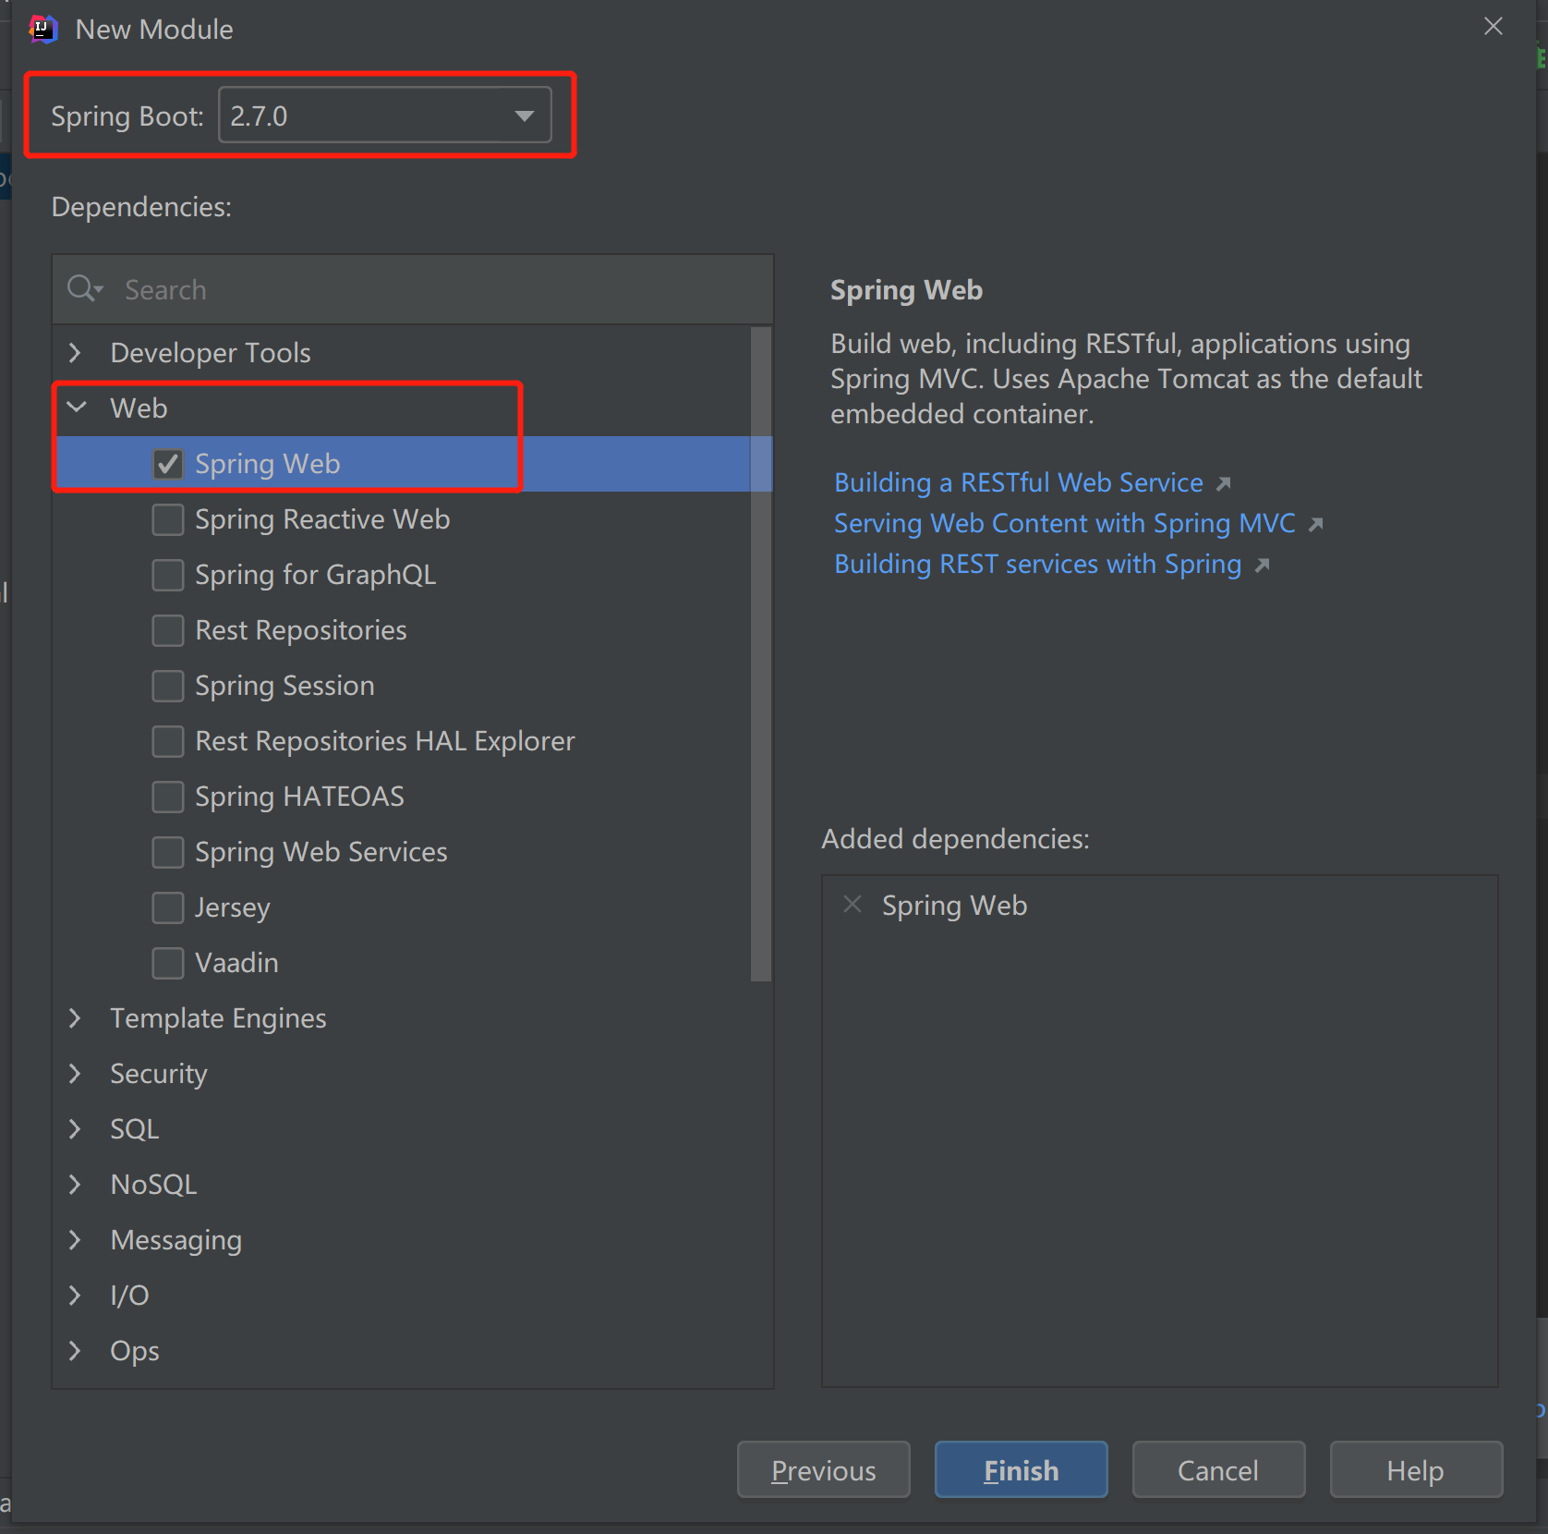Click the Finish button
The height and width of the screenshot is (1534, 1548).
tap(1022, 1469)
